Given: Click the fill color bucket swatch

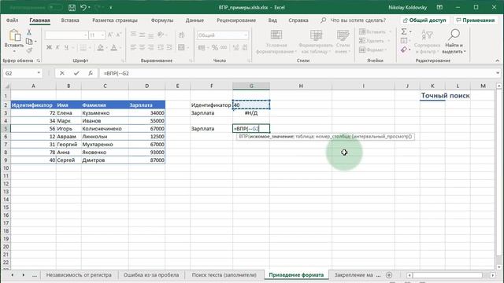Looking at the screenshot, I should (x=100, y=48).
